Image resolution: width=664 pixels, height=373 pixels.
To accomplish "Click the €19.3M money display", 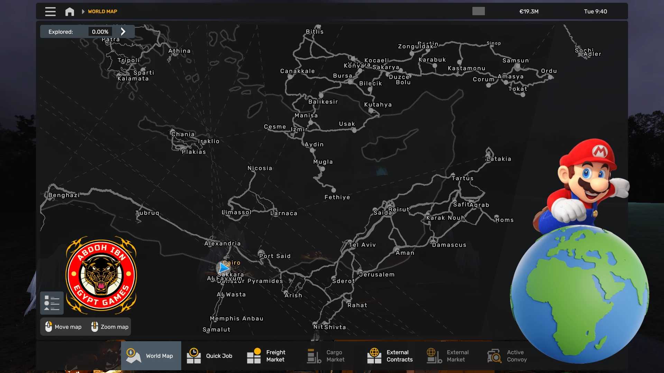I will click(529, 11).
